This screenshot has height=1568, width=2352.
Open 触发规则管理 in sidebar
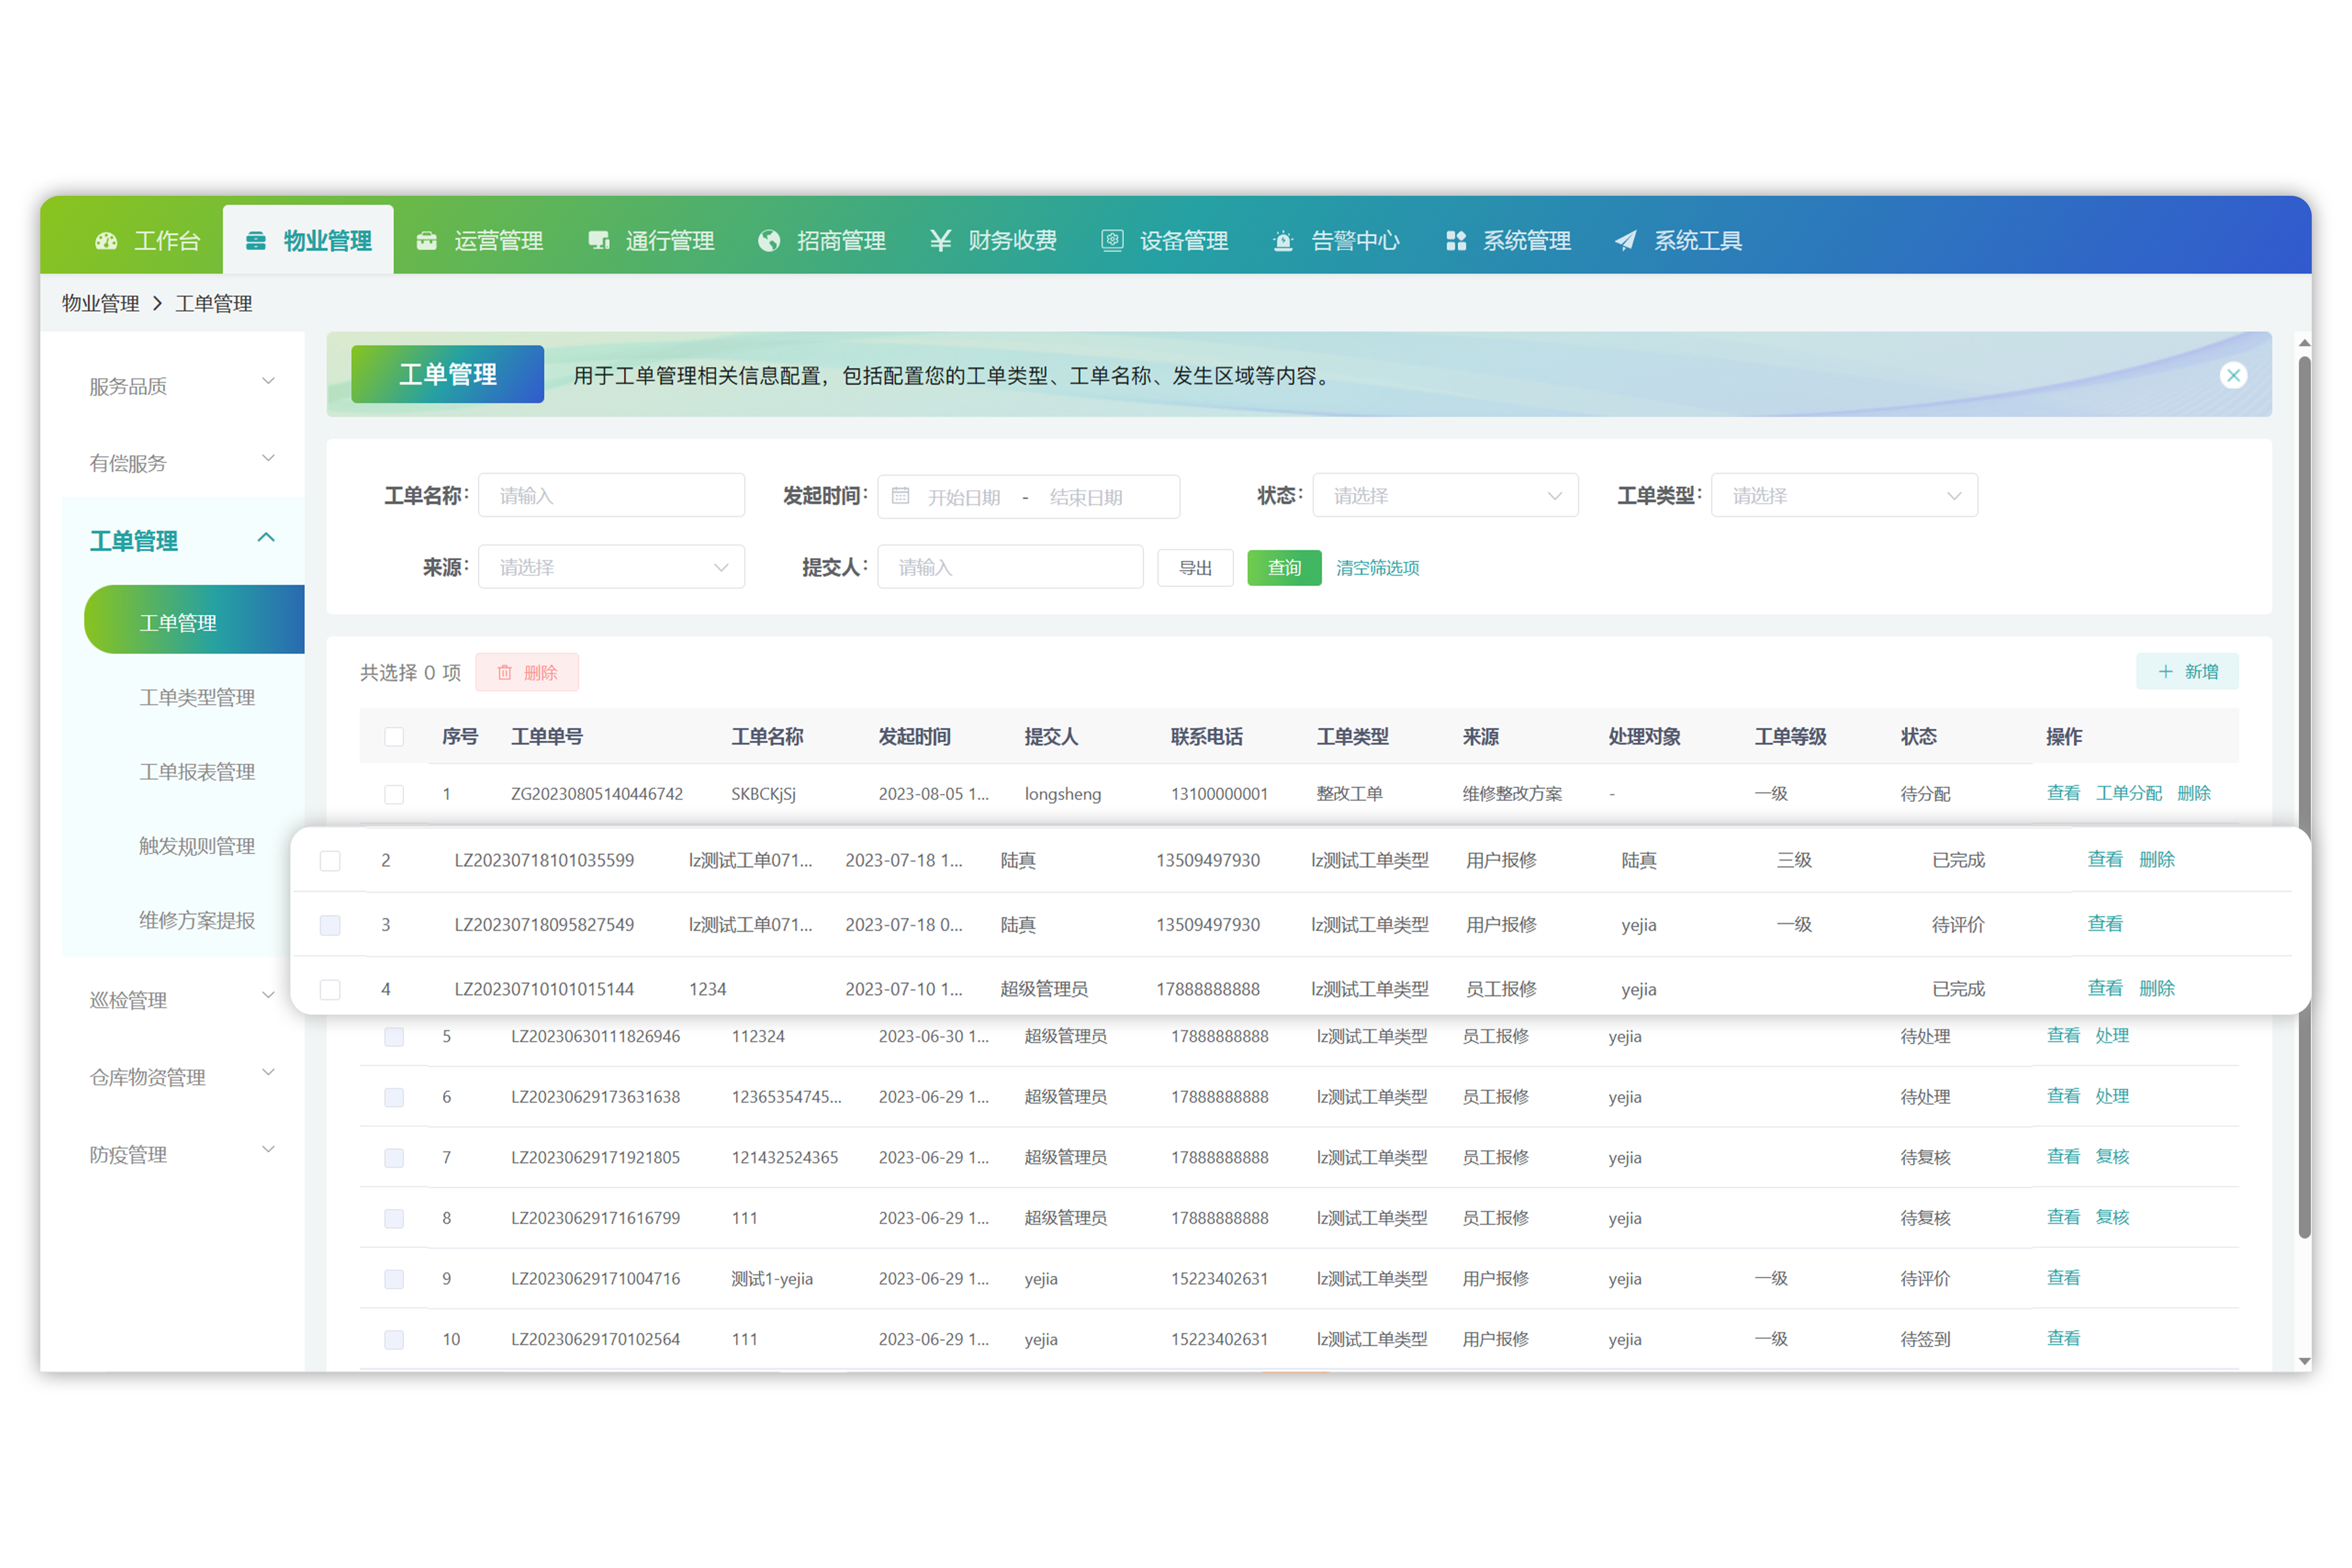tap(197, 846)
